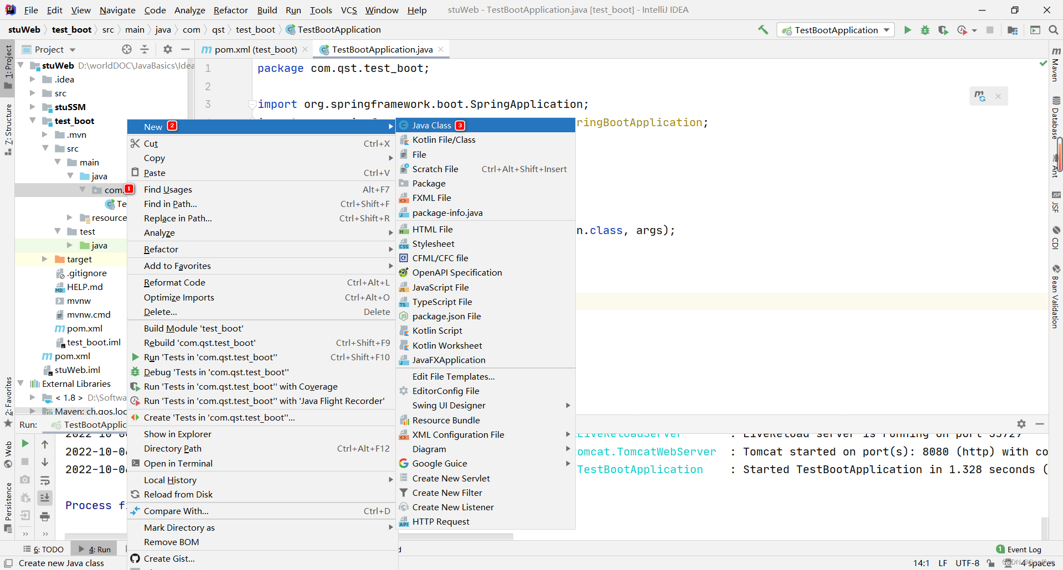Select XML Configuration File entry

pyautogui.click(x=486, y=435)
